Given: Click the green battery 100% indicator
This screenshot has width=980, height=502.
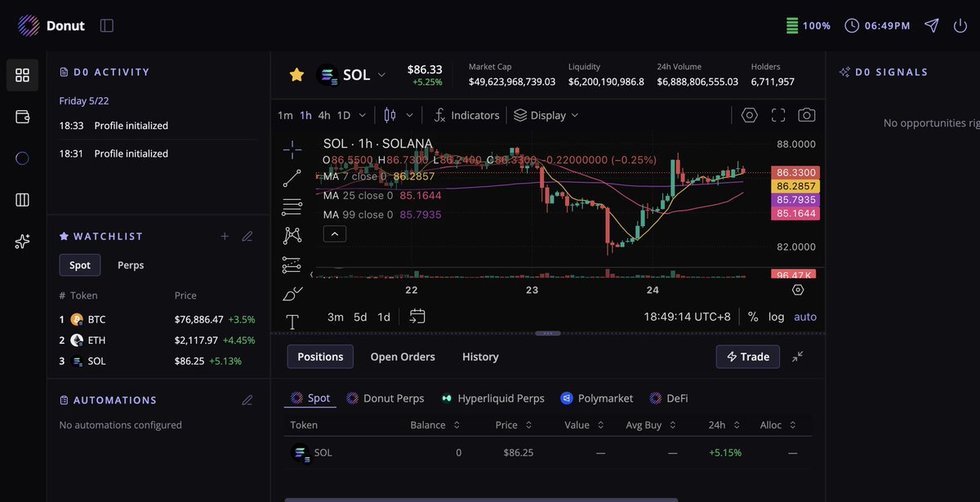Looking at the screenshot, I should click(808, 25).
